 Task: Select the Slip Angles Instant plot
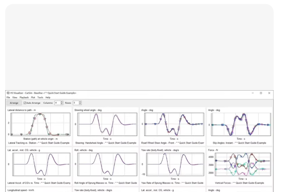point(241,124)
